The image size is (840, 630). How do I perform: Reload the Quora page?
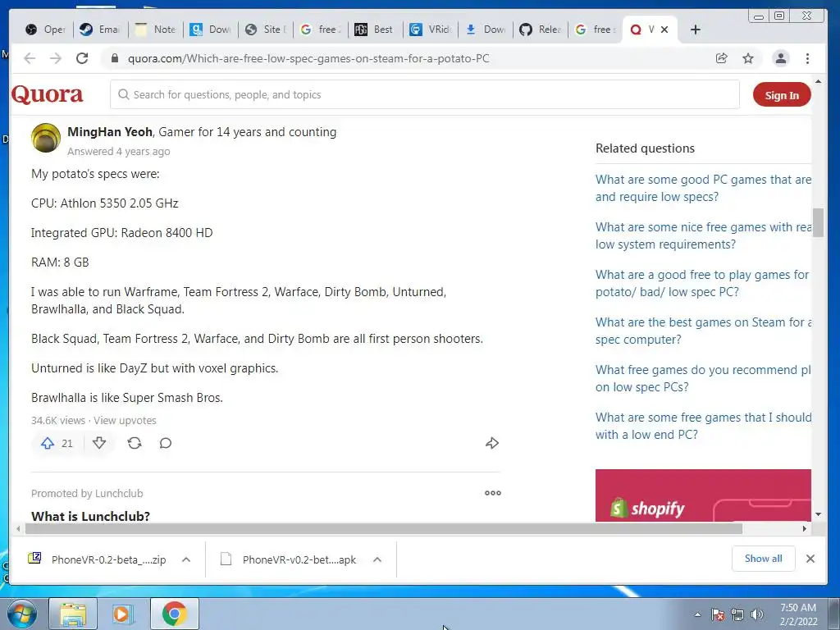point(82,58)
